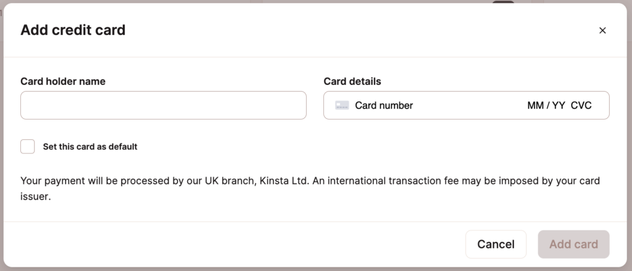Click the word 'issuer' ending the notice
Screen dimensions: 632x271
(x=35, y=198)
